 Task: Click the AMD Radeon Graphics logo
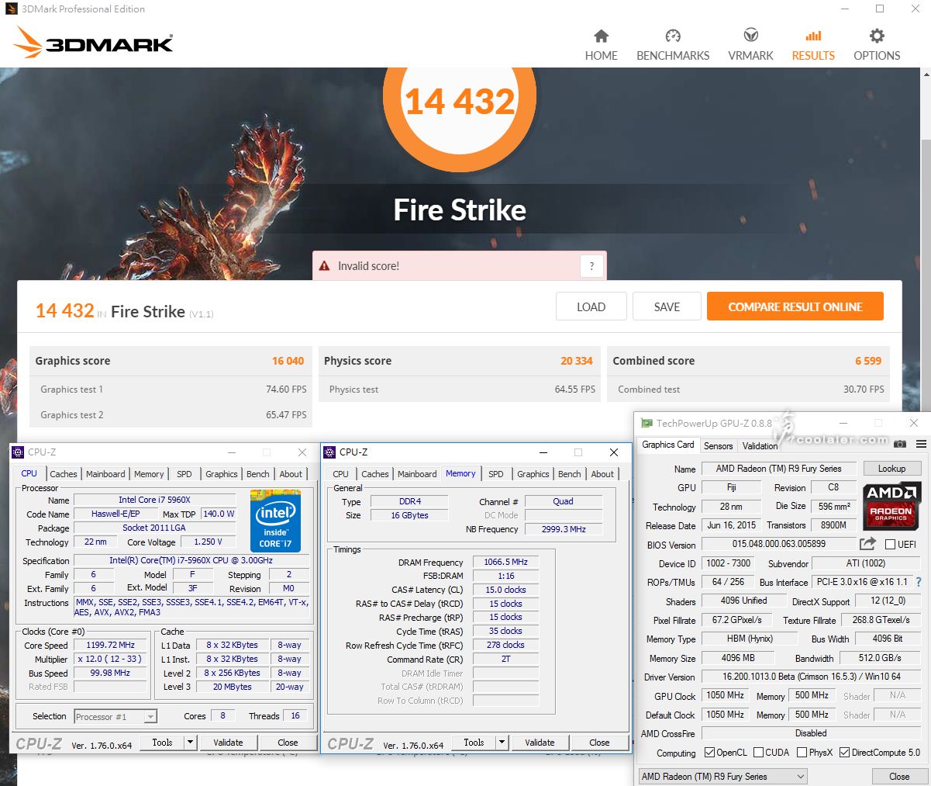(x=891, y=505)
